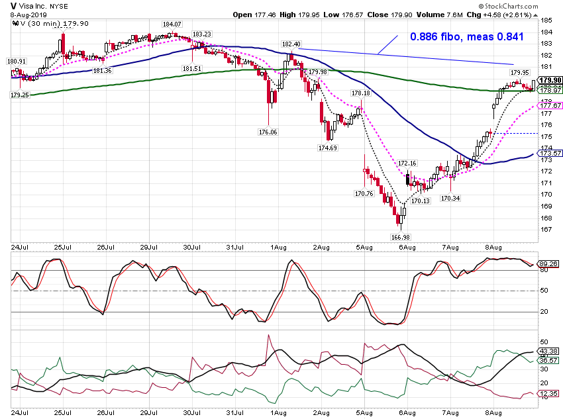Click the 178.97 green moving-average tag
The width and height of the screenshot is (563, 419).
pyautogui.click(x=550, y=91)
